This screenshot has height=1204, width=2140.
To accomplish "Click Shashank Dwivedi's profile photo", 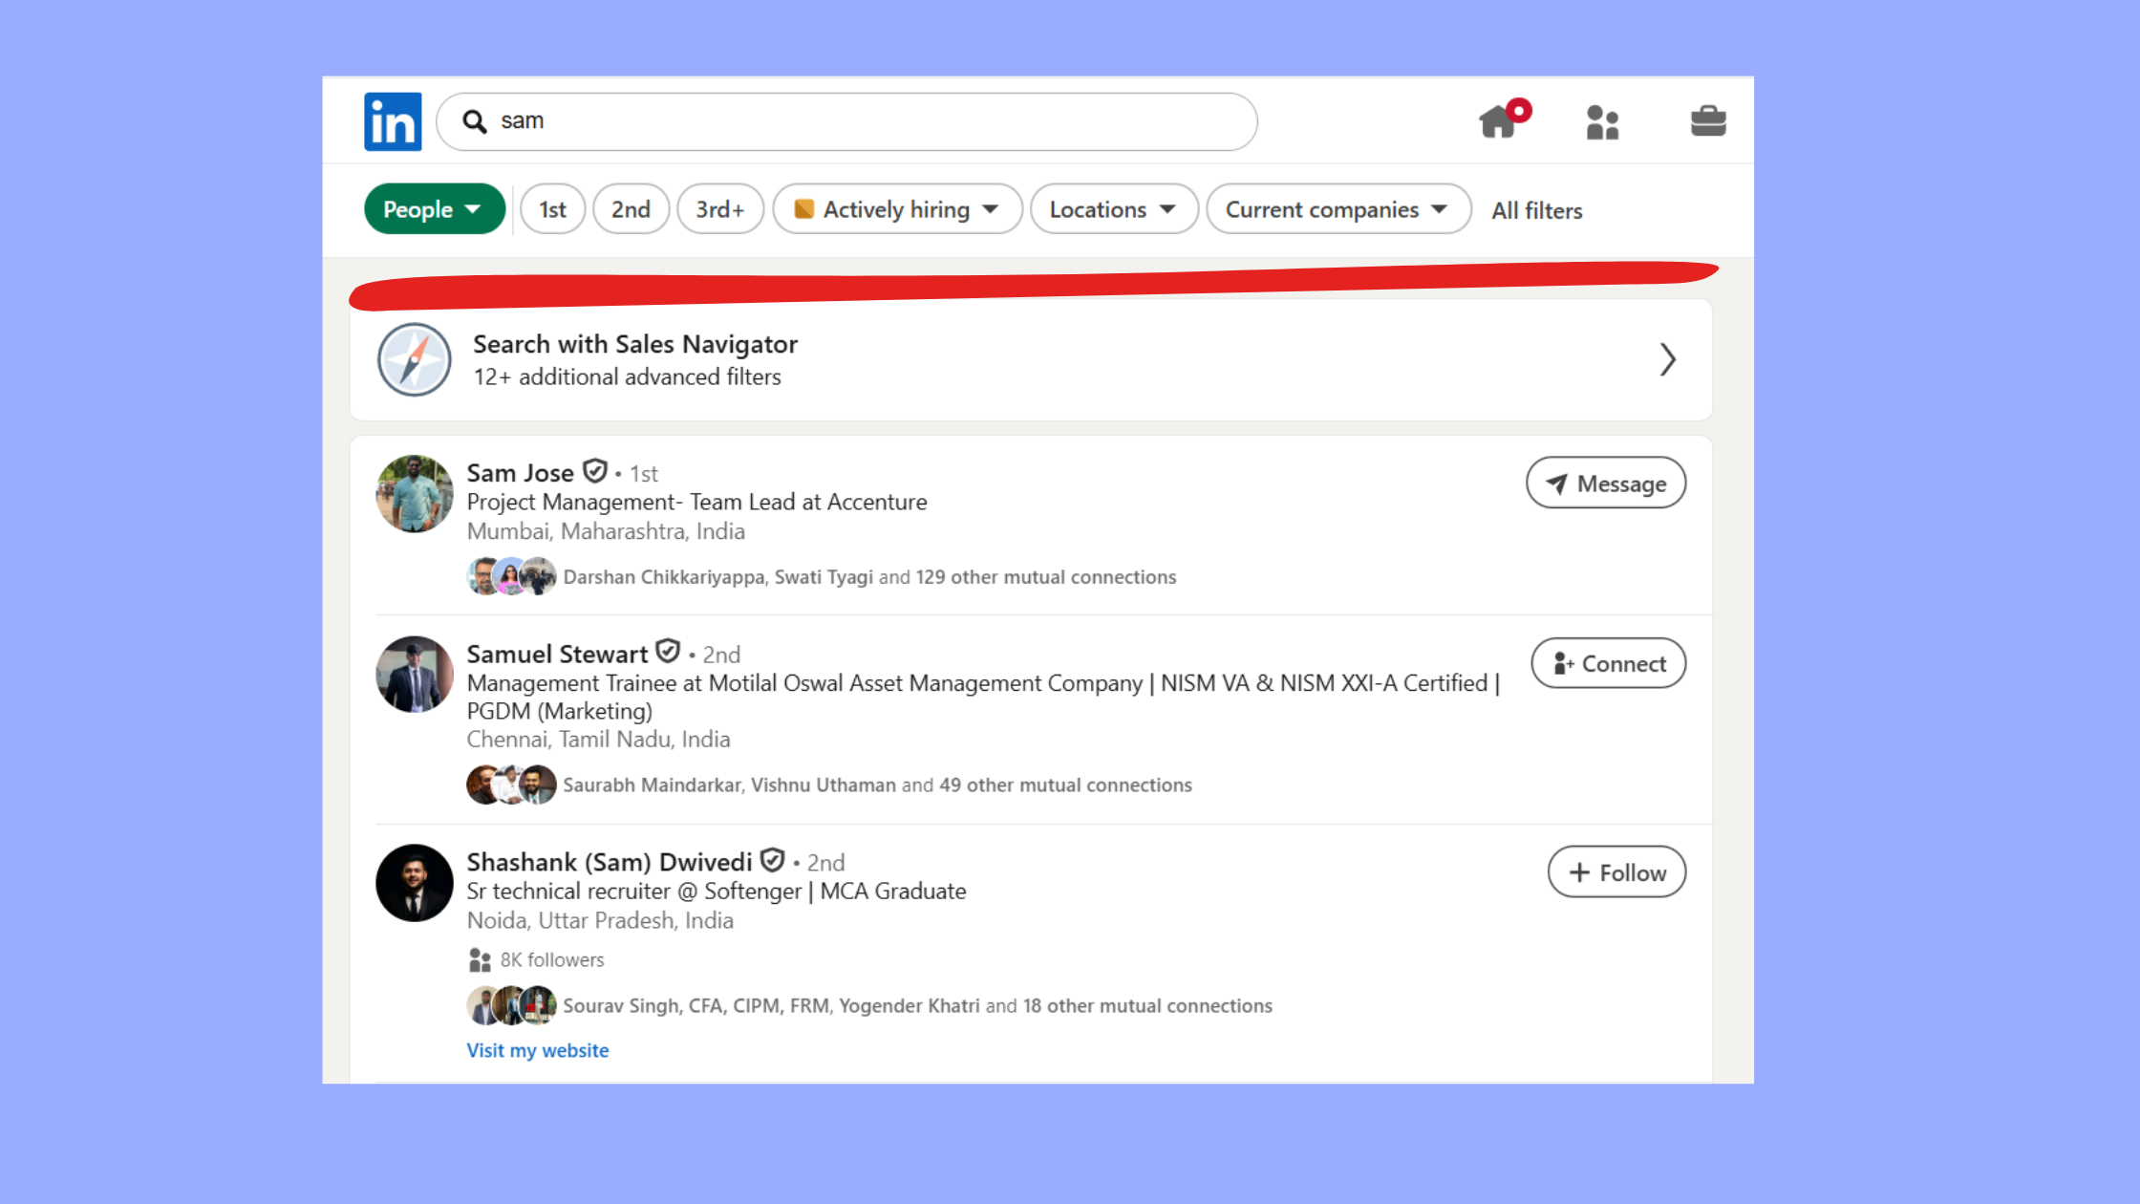I will coord(415,883).
